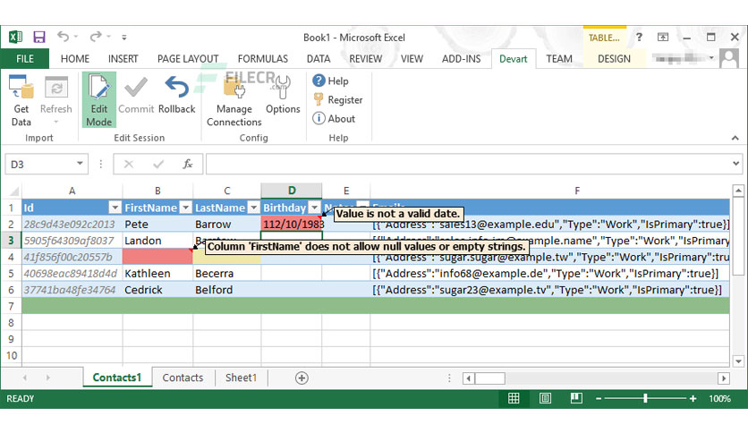
Task: Switch to Normal view icon
Action: 514,398
